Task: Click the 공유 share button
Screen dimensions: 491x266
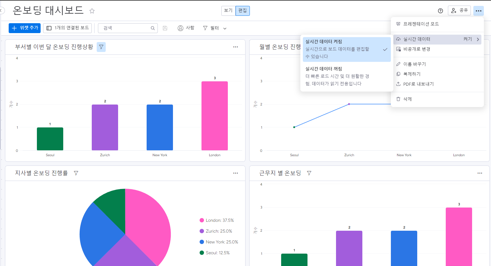Action: pyautogui.click(x=459, y=11)
